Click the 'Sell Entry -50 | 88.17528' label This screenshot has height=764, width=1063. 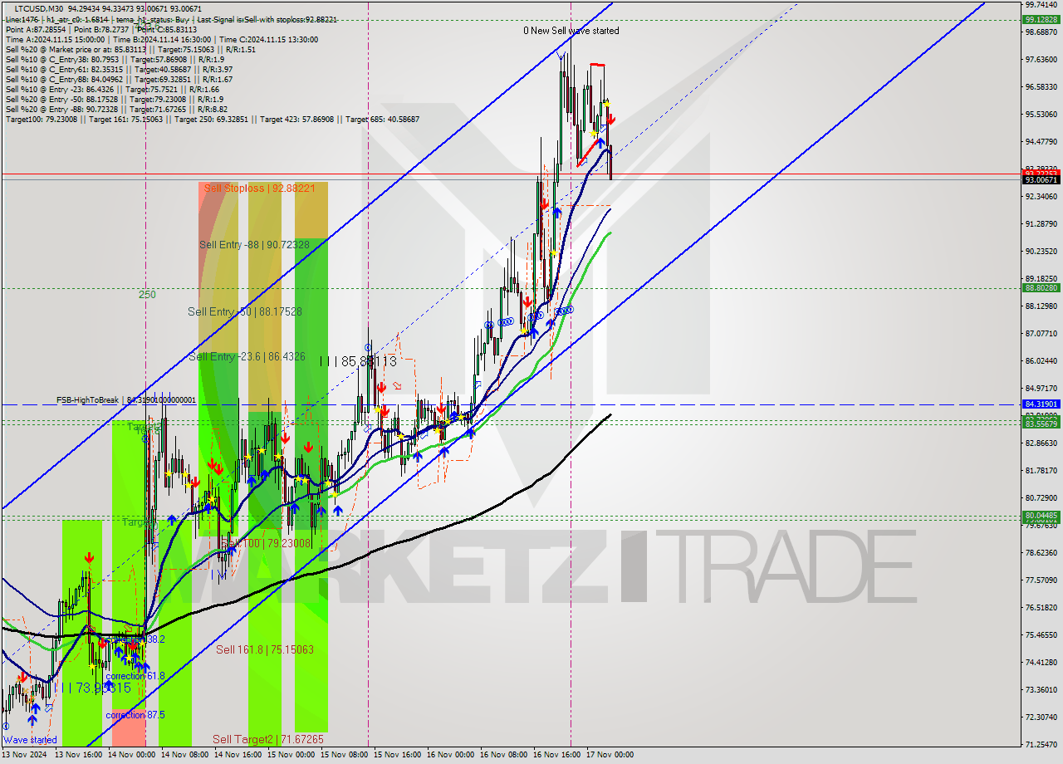(245, 311)
